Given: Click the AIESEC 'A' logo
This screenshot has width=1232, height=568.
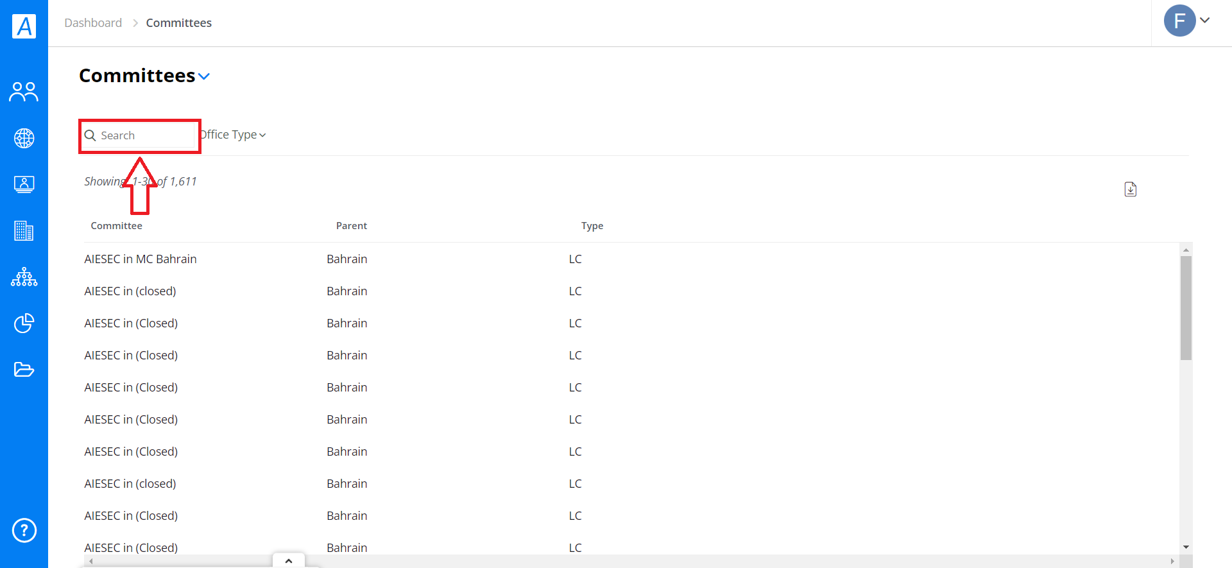Looking at the screenshot, I should point(24,26).
